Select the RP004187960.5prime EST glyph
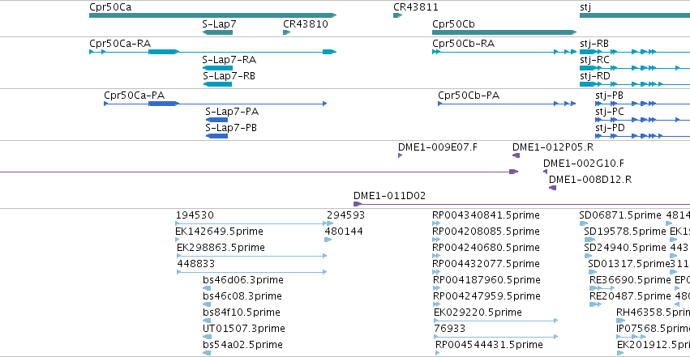690x357 pixels. pyautogui.click(x=436, y=288)
